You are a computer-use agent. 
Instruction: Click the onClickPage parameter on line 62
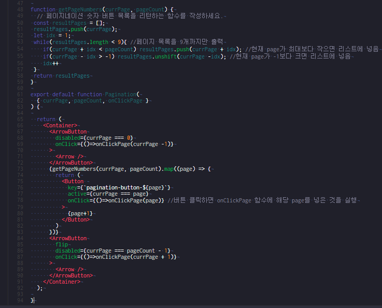click(x=125, y=101)
